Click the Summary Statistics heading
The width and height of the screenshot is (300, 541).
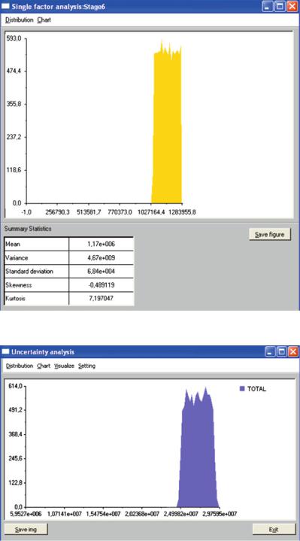coord(28,229)
